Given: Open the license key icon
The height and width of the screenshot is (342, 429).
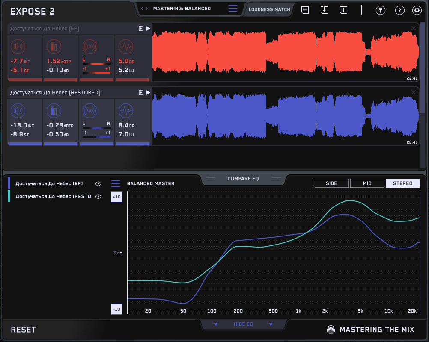Looking at the screenshot, I should [x=380, y=10].
